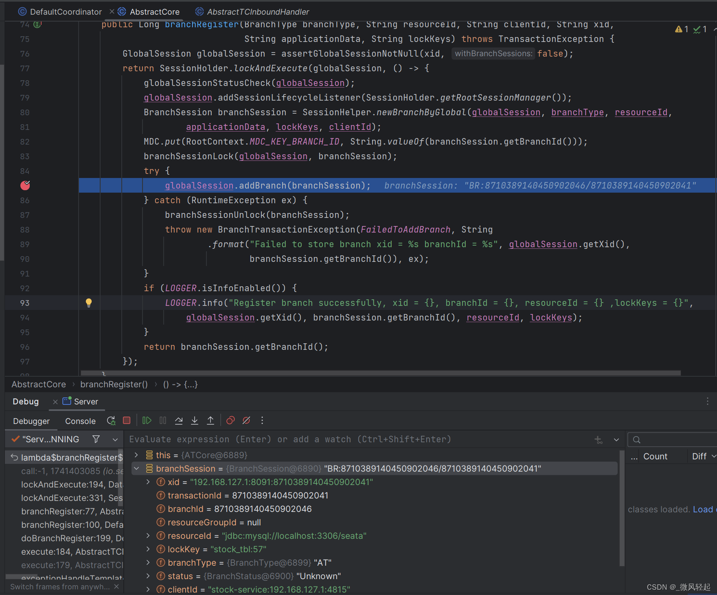Select the Debugger tab
The width and height of the screenshot is (717, 595).
point(31,421)
